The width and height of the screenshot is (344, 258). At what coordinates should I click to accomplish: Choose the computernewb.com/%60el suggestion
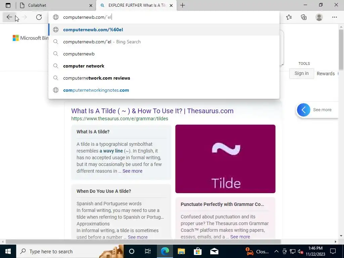coord(164,30)
